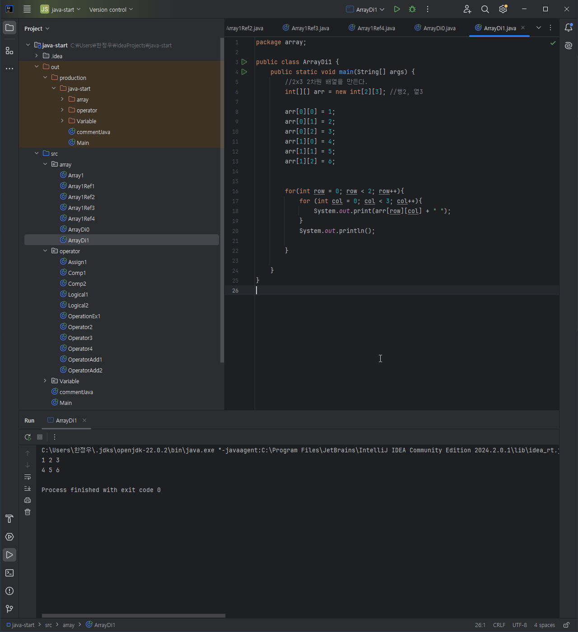The height and width of the screenshot is (632, 578).
Task: Select OperatorAdd2 class in tree
Action: [x=85, y=370]
